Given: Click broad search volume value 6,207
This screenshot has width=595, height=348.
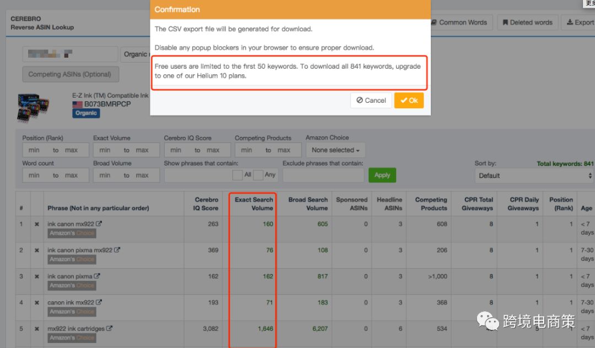Looking at the screenshot, I should click(x=320, y=328).
